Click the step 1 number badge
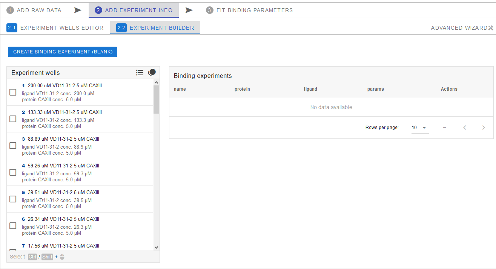The width and height of the screenshot is (496, 269). (x=10, y=10)
